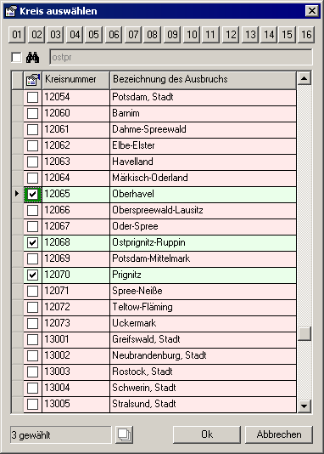Select state filter button 14

pyautogui.click(x=269, y=35)
